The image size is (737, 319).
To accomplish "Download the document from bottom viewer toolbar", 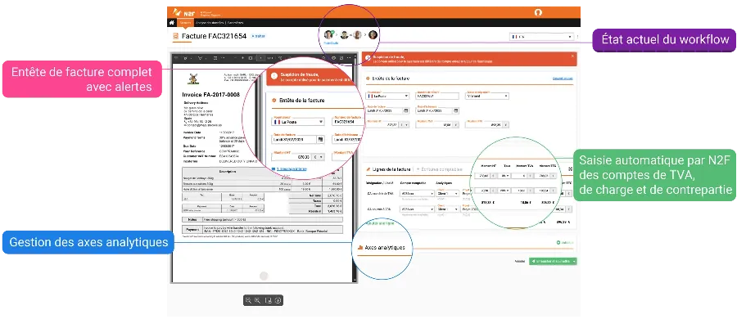I will (278, 300).
